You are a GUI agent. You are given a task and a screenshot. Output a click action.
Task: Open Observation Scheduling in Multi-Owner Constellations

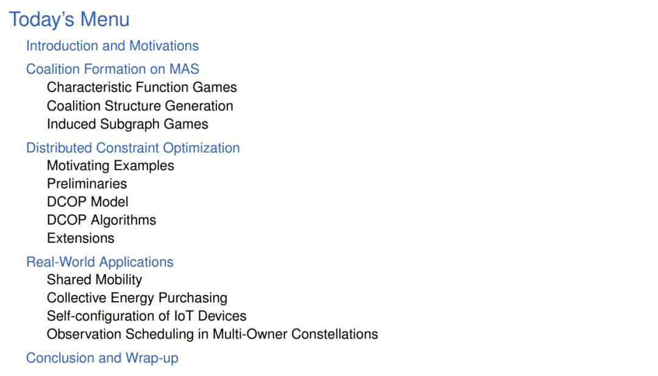(213, 334)
